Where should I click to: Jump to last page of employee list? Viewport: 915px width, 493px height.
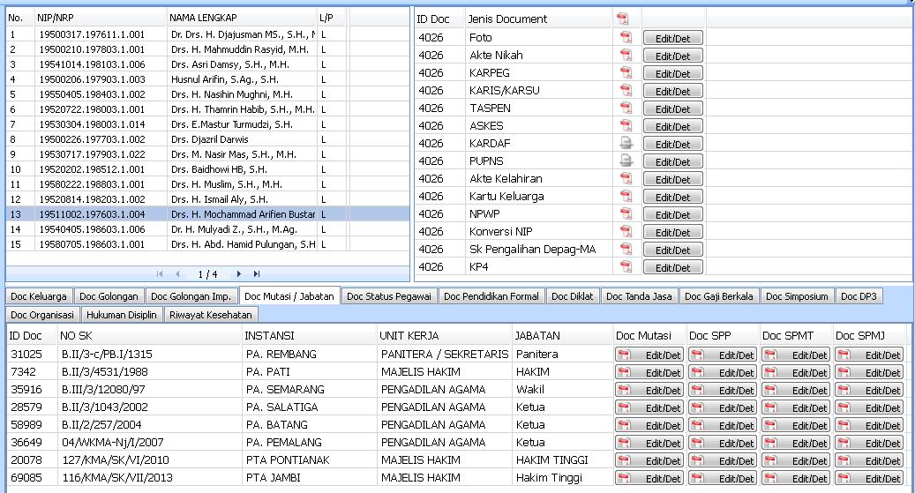point(257,274)
